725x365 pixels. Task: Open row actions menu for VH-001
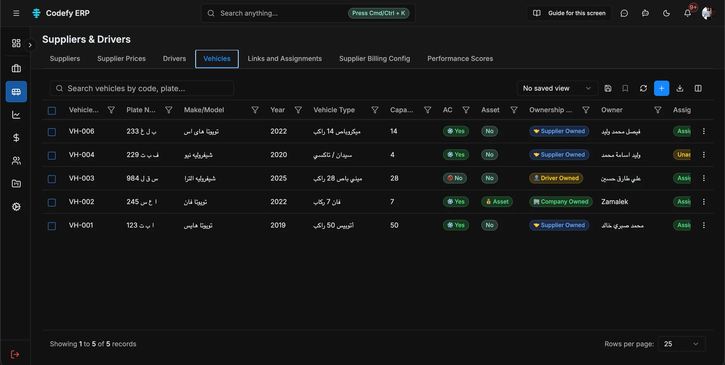704,225
